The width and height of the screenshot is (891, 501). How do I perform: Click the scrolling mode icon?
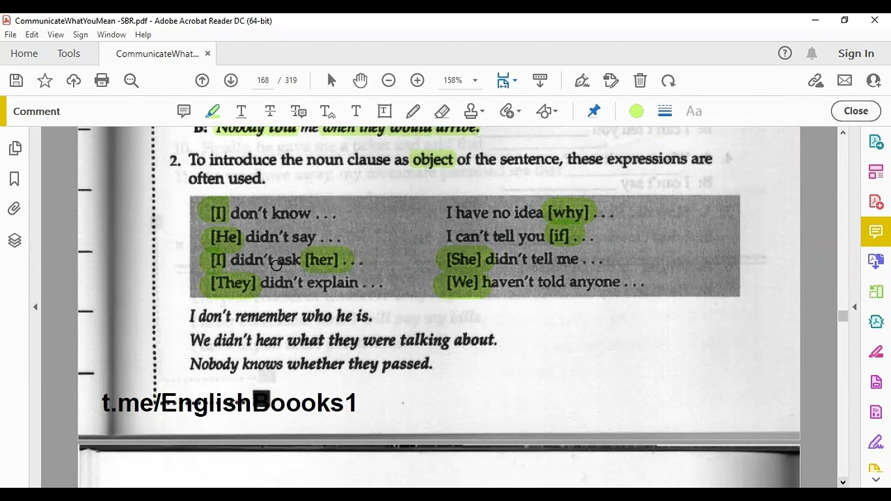pyautogui.click(x=539, y=81)
